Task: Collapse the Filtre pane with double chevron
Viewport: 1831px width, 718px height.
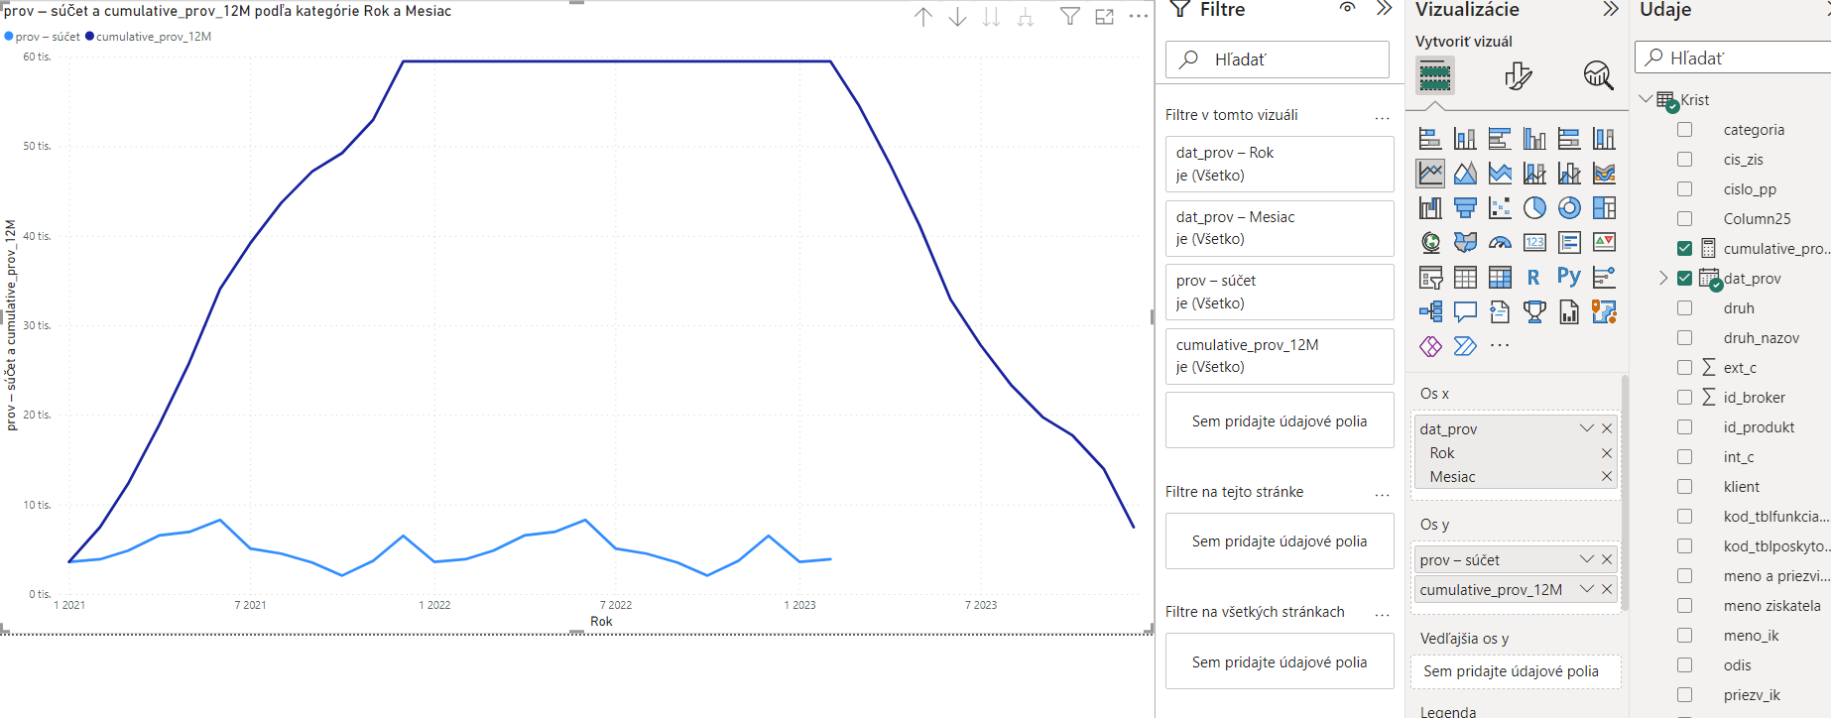Action: click(x=1385, y=8)
